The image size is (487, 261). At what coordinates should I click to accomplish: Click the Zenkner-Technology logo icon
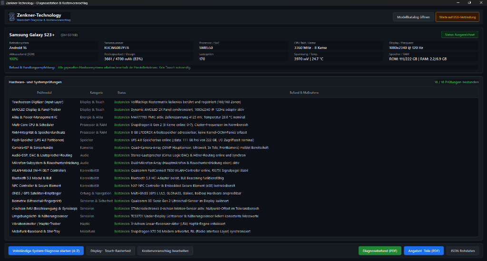[11, 17]
